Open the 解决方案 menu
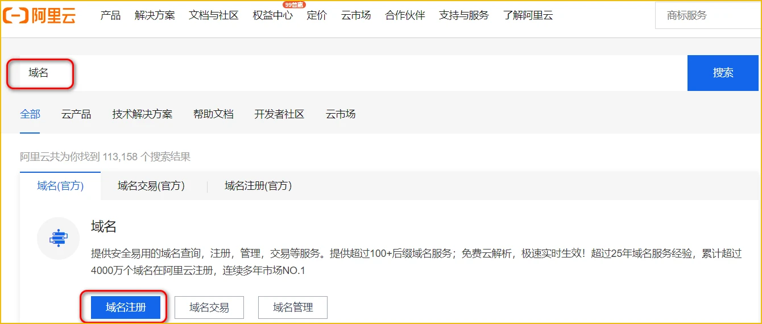The image size is (762, 324). 155,16
